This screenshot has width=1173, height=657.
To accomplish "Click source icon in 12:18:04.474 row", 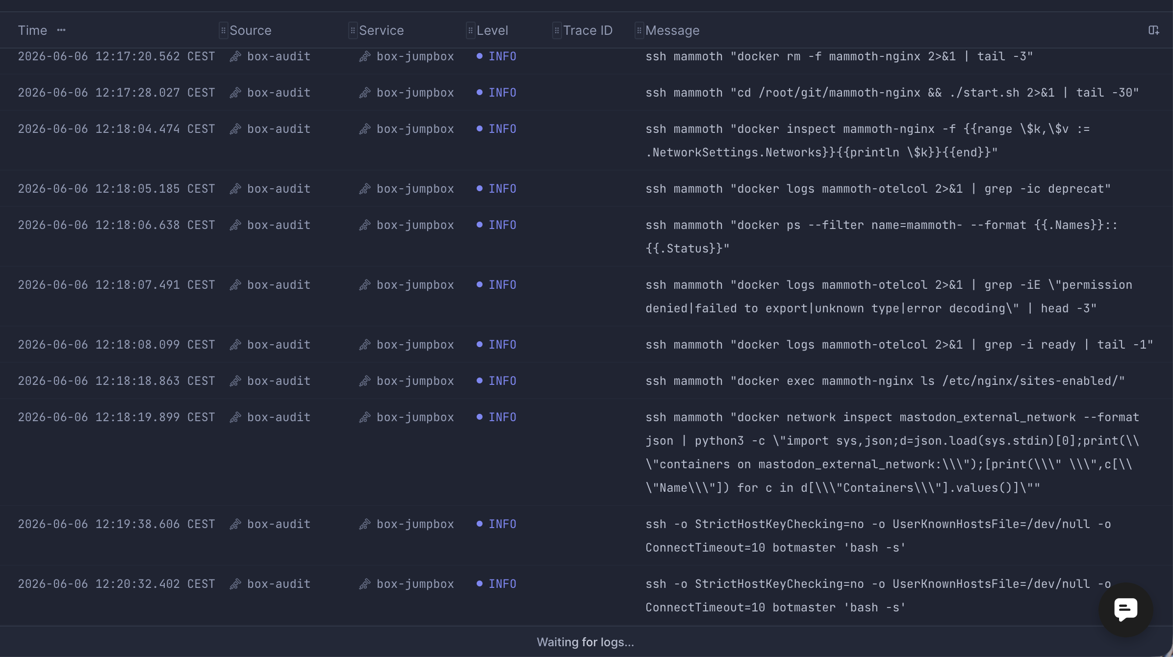I will click(x=235, y=129).
